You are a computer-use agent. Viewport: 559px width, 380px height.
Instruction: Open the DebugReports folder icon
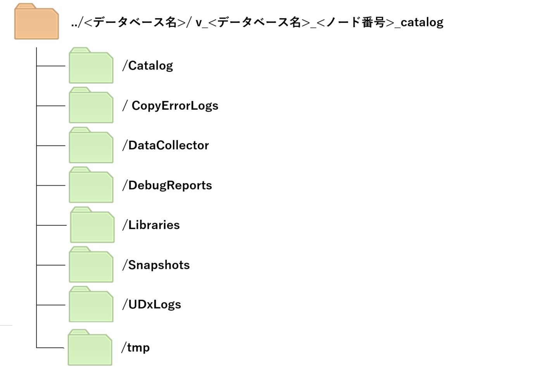[91, 186]
